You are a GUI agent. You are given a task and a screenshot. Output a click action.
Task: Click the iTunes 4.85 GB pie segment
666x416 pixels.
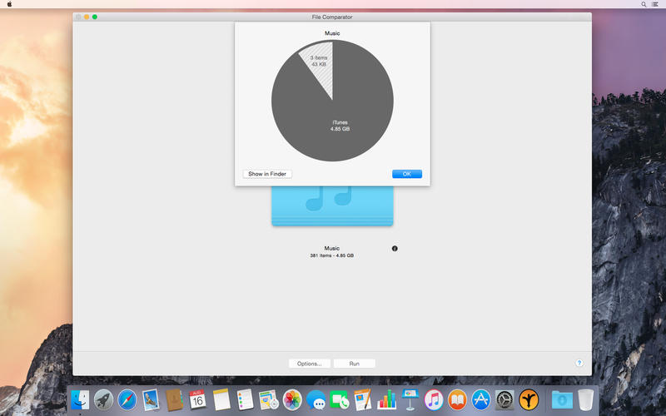pos(340,126)
